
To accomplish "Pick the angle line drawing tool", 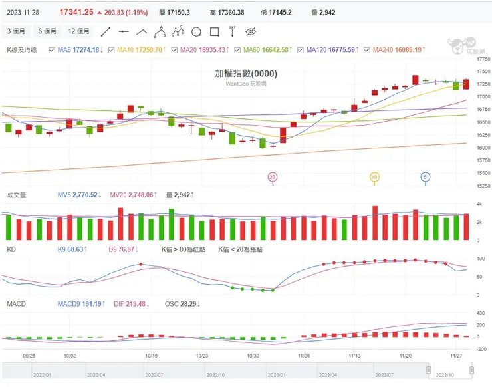I will point(142,31).
